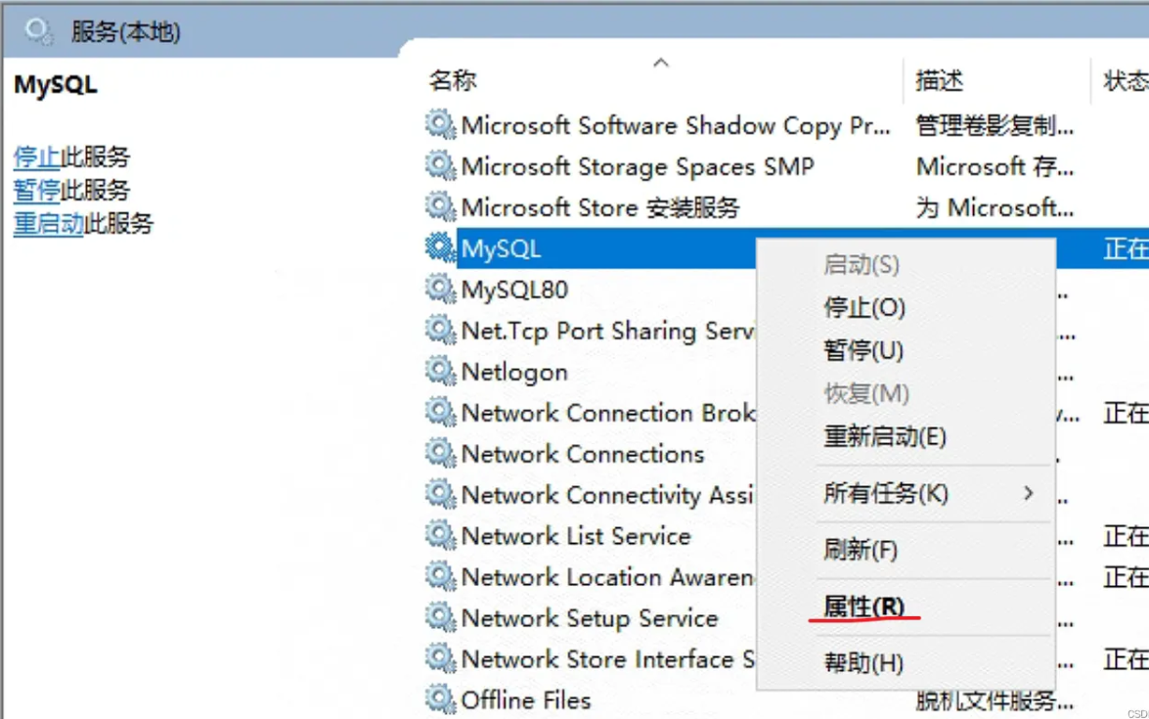The image size is (1149, 719).
Task: Click the gear icon beside Network Connections
Action: coord(440,453)
